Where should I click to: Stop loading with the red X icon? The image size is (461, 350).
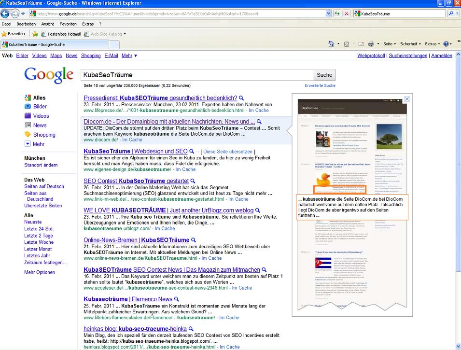(x=347, y=14)
